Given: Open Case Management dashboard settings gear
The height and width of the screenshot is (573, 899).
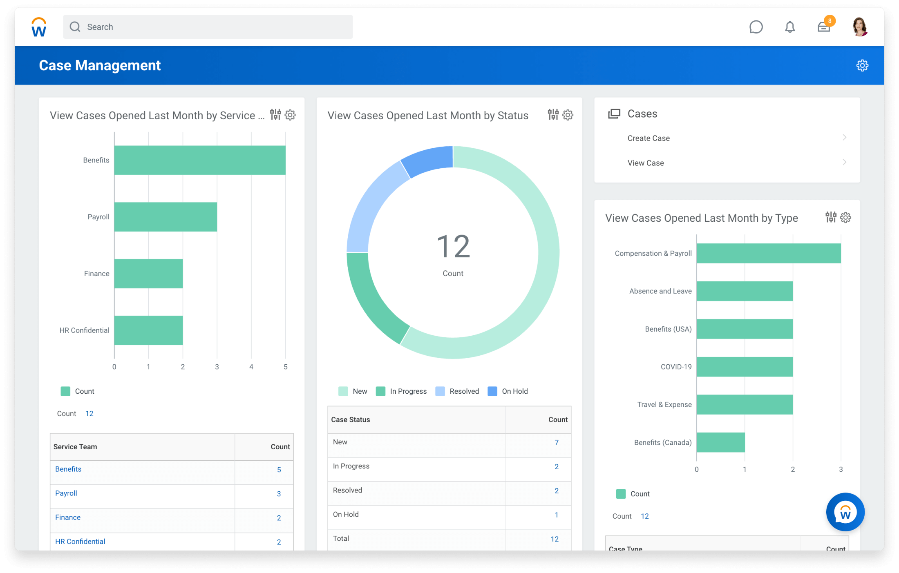Looking at the screenshot, I should [x=862, y=65].
